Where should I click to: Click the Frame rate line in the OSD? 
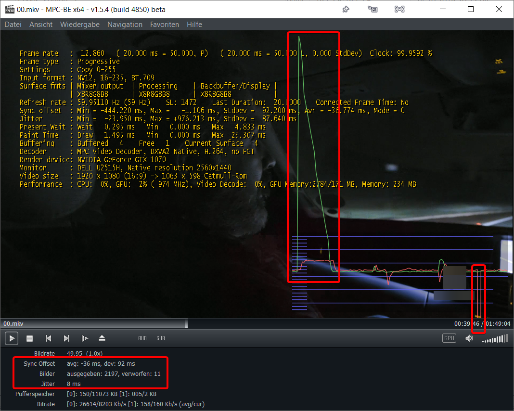tap(226, 53)
